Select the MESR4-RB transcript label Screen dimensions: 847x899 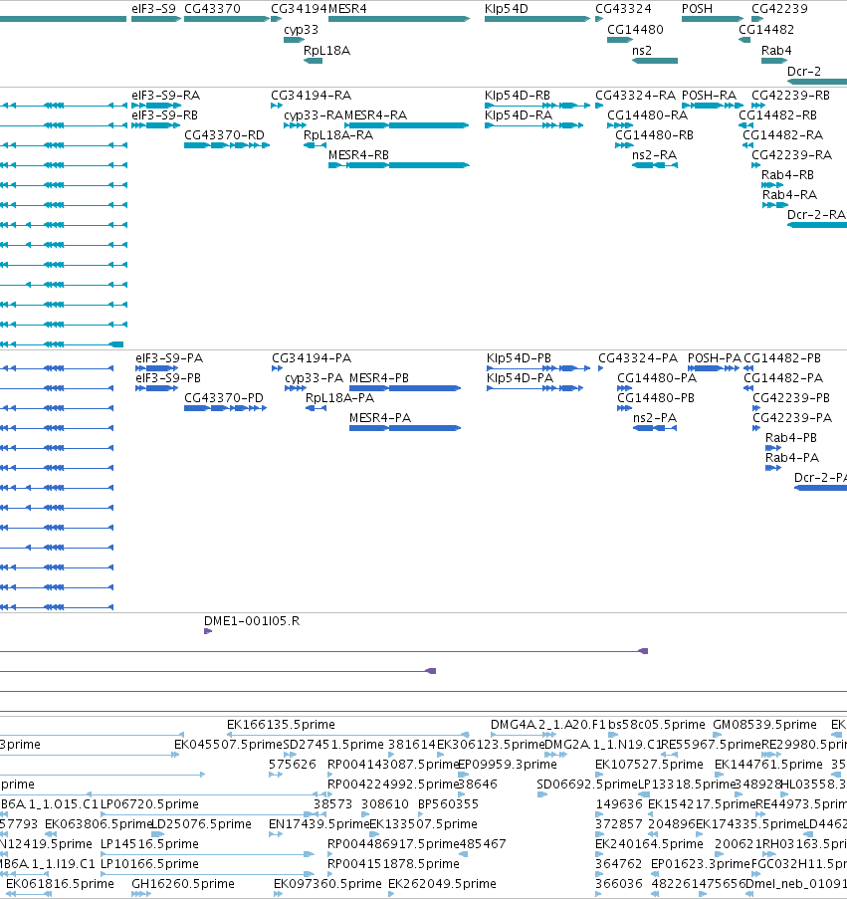(x=358, y=154)
